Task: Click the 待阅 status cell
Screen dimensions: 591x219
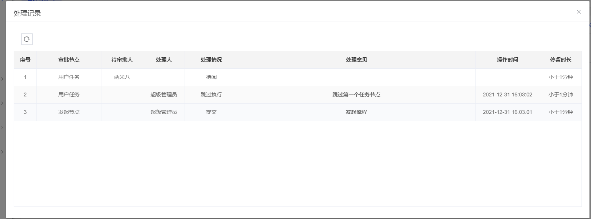Action: coord(212,77)
